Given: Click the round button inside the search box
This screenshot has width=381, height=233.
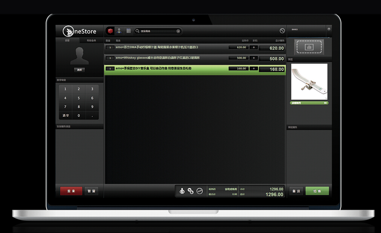Looking at the screenshot, I should click(178, 31).
